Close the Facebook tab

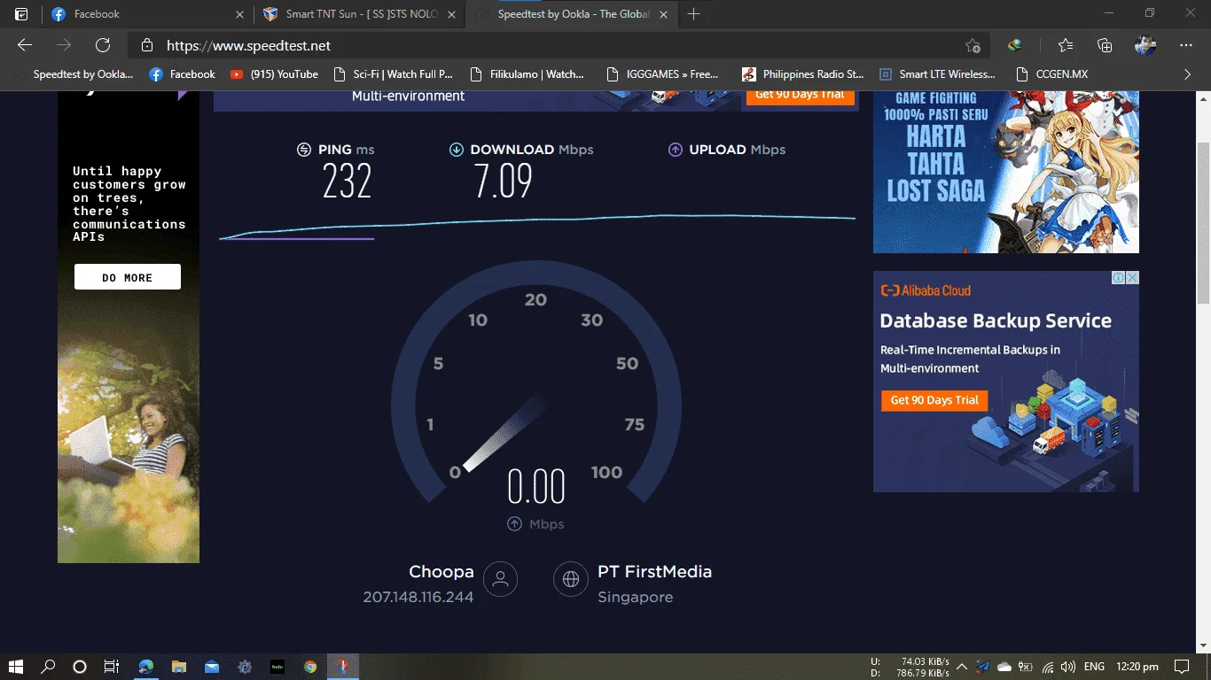point(239,14)
